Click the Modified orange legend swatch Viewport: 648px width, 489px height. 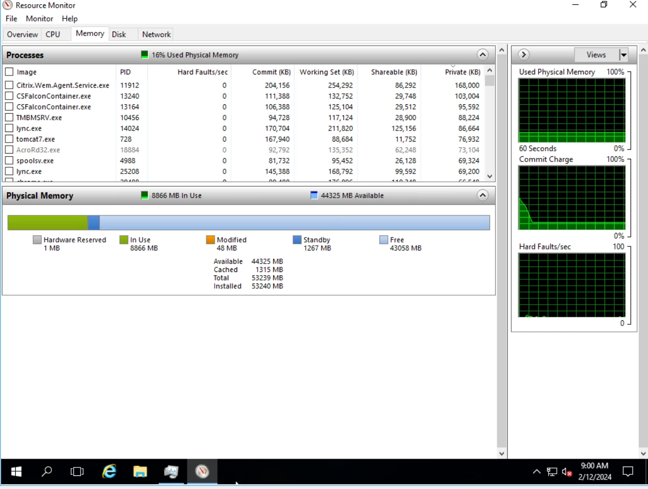[210, 240]
